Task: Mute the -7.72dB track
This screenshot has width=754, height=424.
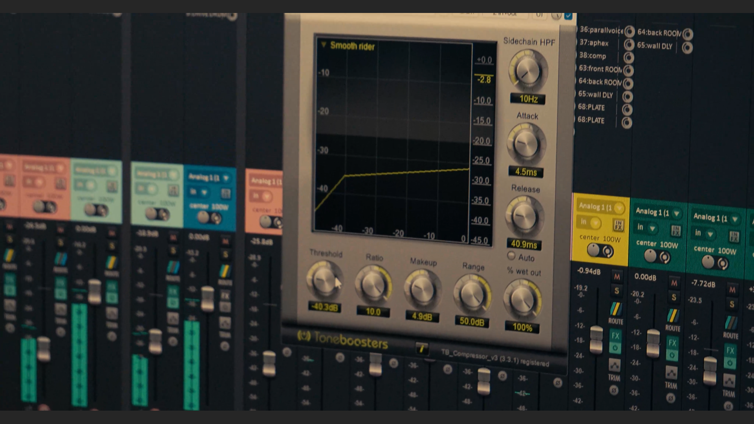Action: [732, 290]
